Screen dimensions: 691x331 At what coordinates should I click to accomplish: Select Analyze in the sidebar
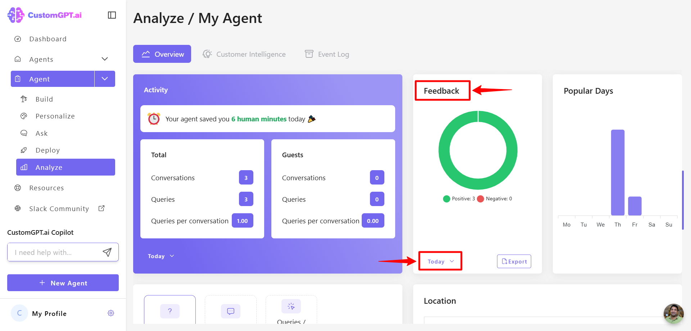pos(66,167)
